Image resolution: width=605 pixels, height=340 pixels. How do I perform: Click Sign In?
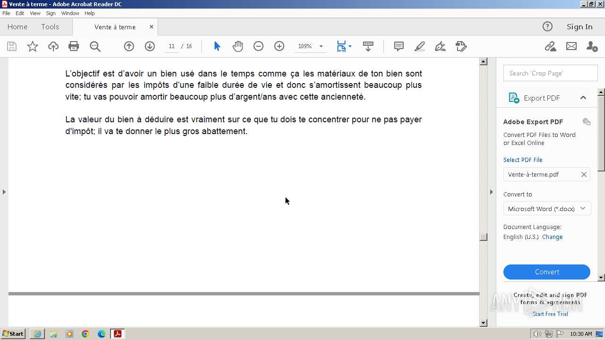point(579,26)
